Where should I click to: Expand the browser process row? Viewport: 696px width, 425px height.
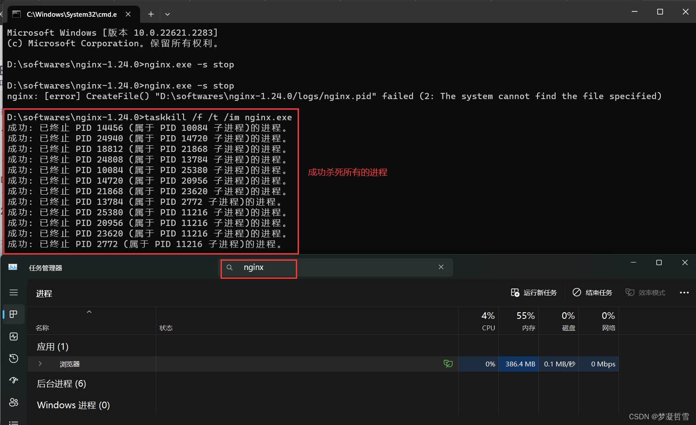point(40,364)
